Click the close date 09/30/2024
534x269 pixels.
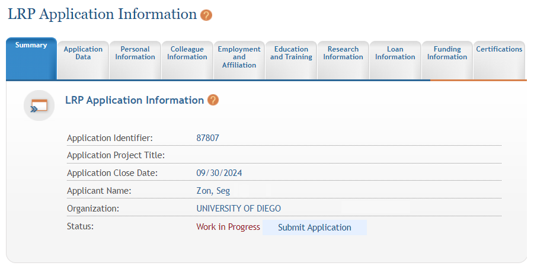tap(219, 173)
